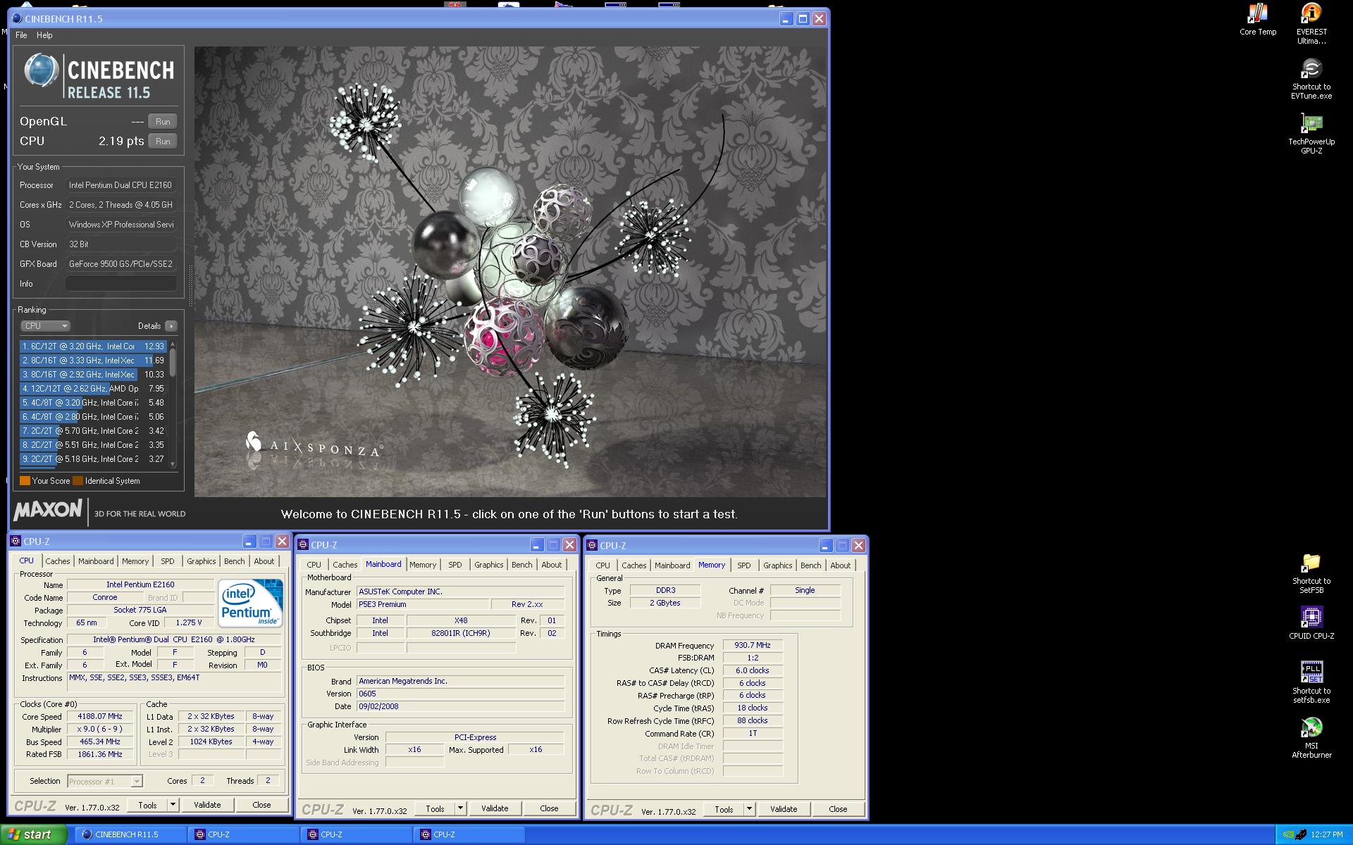Switch to Mainboard tab in first CPU-Z
This screenshot has width=1353, height=845.
point(96,561)
